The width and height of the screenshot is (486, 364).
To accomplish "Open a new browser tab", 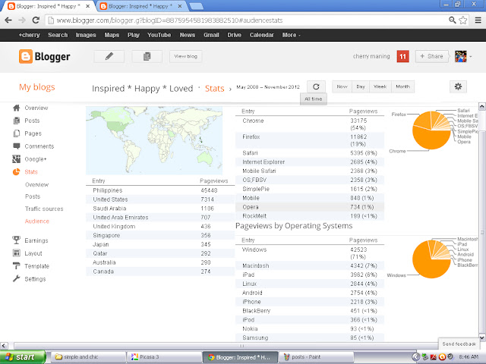I will coord(196,6).
